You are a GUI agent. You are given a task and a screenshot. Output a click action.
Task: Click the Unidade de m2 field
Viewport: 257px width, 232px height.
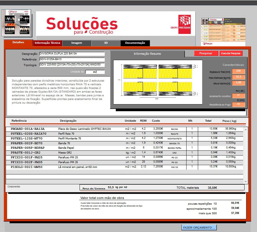pyautogui.click(x=95, y=72)
